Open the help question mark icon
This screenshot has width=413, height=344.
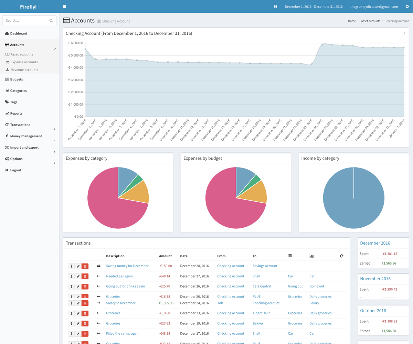click(x=275, y=7)
